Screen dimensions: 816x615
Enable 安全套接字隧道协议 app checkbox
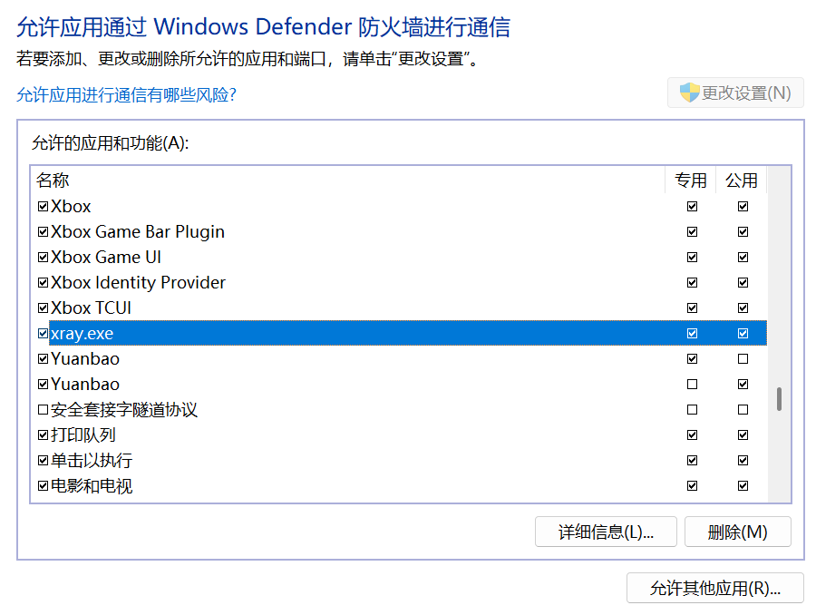point(43,410)
